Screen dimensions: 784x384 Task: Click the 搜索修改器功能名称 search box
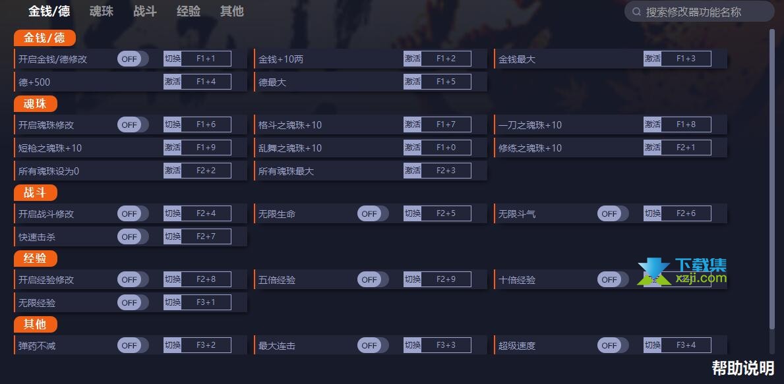700,11
